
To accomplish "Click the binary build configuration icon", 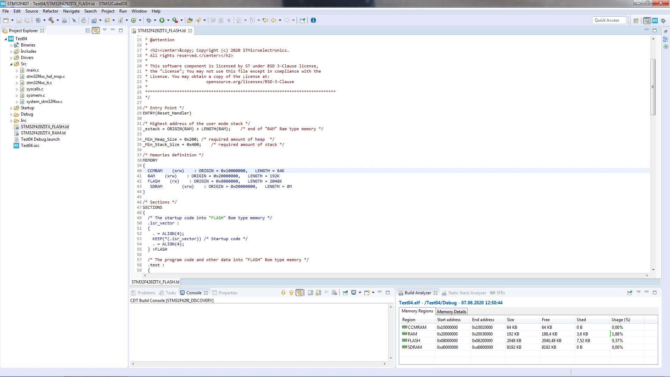I will (x=64, y=20).
